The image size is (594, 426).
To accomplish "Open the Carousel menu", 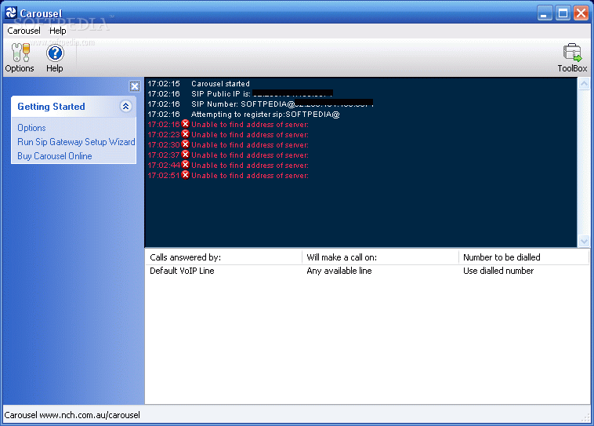I will pos(24,31).
